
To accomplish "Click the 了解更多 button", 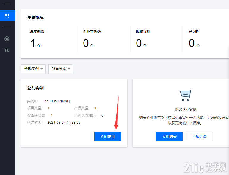I will pyautogui.click(x=199, y=136).
